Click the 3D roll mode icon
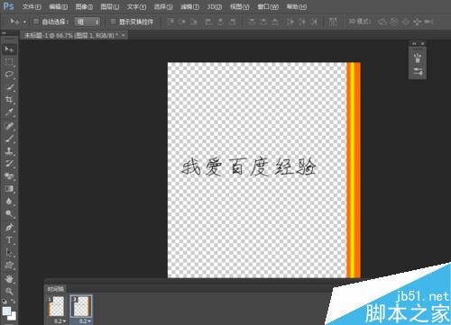 point(394,22)
